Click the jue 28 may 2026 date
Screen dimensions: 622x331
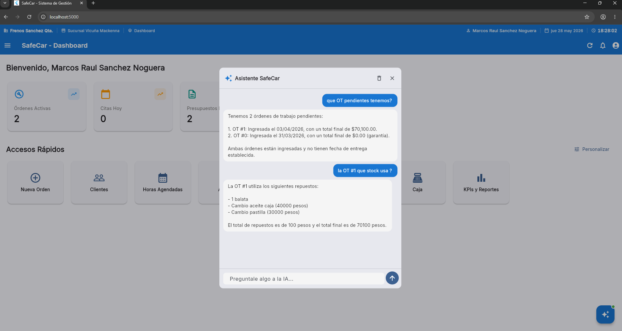(564, 31)
